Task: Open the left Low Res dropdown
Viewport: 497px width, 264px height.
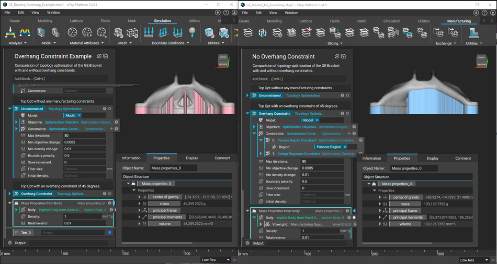Action: coord(216,260)
